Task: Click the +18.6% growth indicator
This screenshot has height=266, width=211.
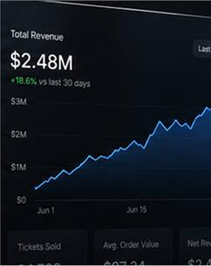Action: [x=23, y=81]
